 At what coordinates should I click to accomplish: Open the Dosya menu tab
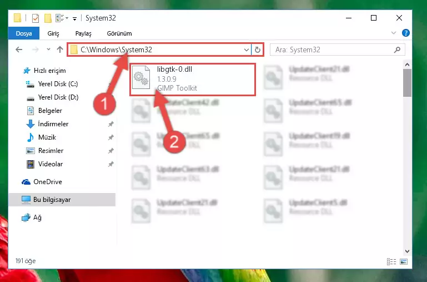(x=24, y=33)
